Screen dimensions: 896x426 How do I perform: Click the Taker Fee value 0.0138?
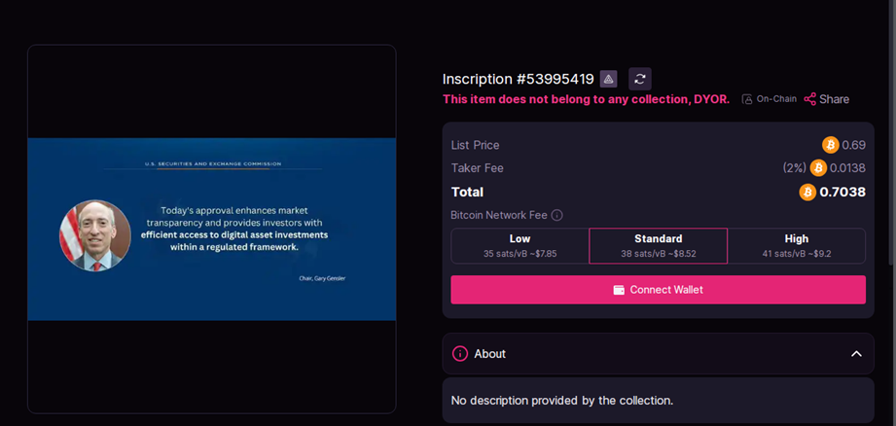847,168
